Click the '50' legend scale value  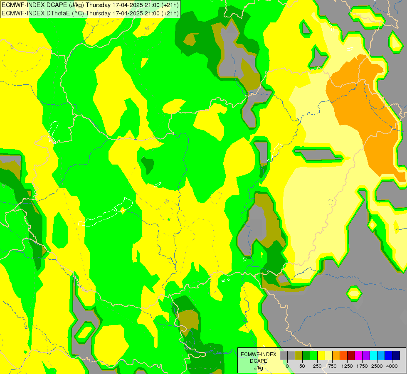(x=302, y=366)
